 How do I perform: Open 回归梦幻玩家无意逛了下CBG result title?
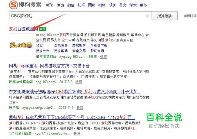click(x=72, y=118)
